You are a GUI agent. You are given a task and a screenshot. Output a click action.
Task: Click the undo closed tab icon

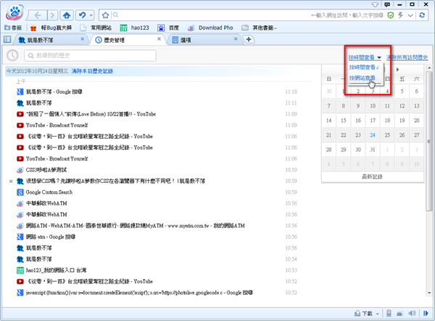[x=84, y=14]
